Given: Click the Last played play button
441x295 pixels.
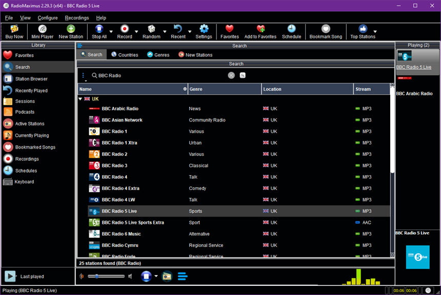Looking at the screenshot, I should click(x=10, y=276).
